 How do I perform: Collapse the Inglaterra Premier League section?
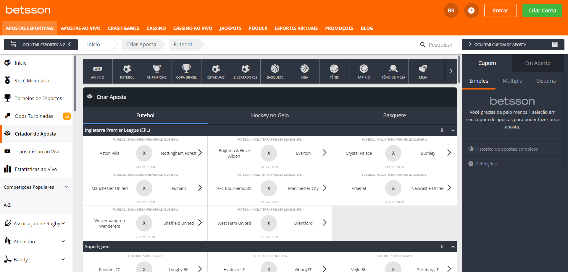tap(453, 130)
